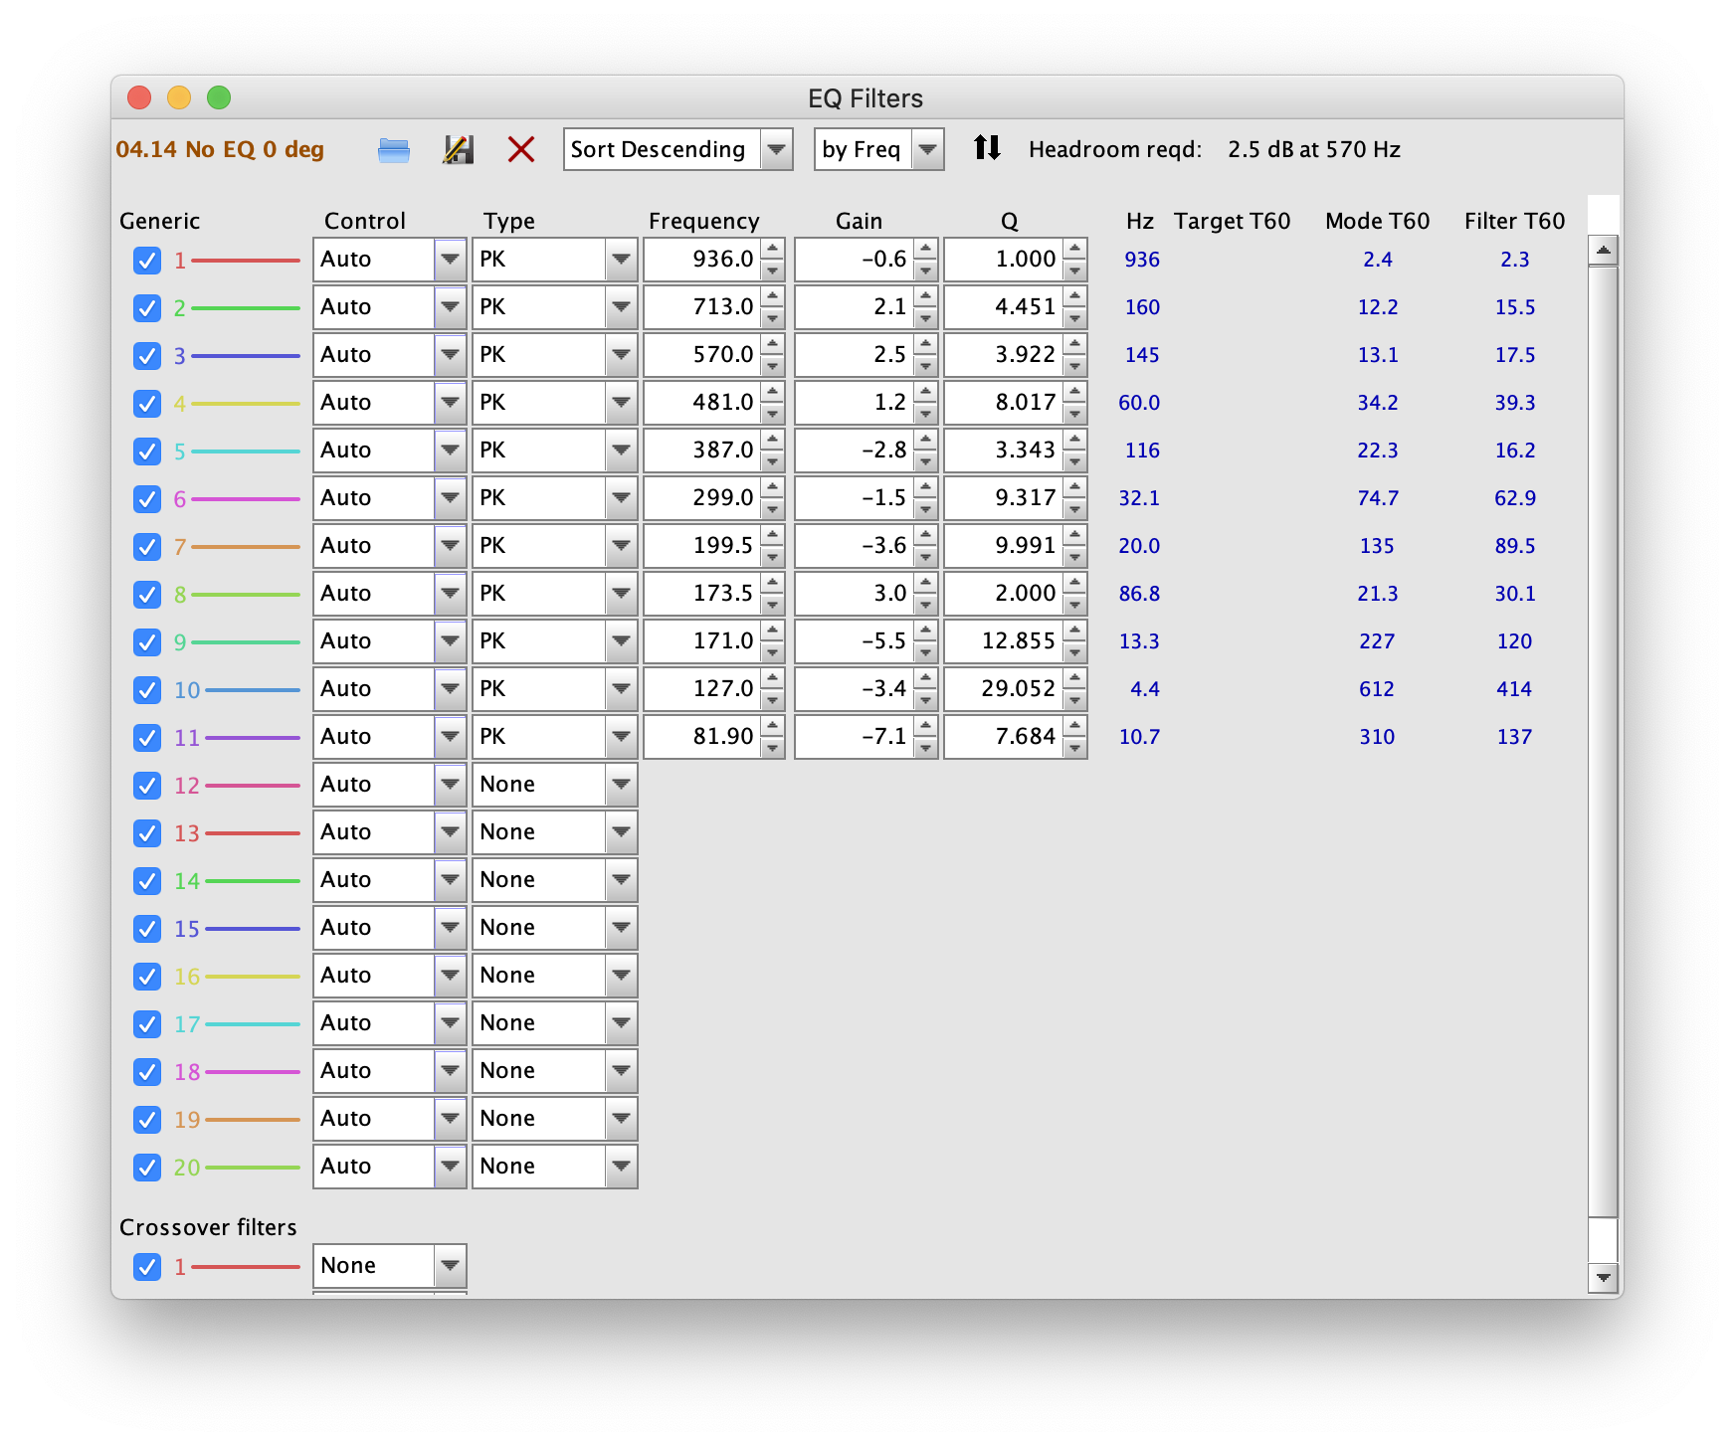The image size is (1735, 1446).
Task: Click Mode T60 value 612
Action: [1377, 689]
